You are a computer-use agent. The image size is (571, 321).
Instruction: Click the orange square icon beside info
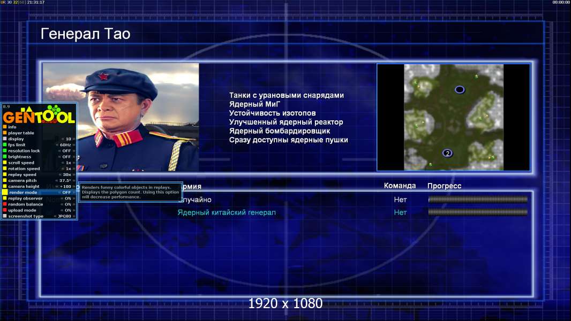[5, 127]
